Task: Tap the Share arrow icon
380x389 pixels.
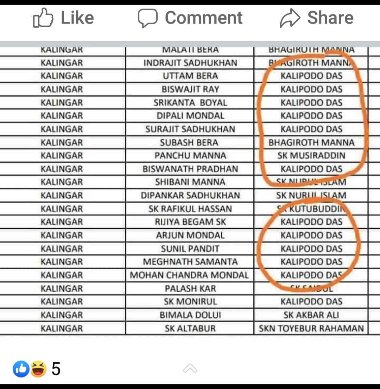Action: 290,18
